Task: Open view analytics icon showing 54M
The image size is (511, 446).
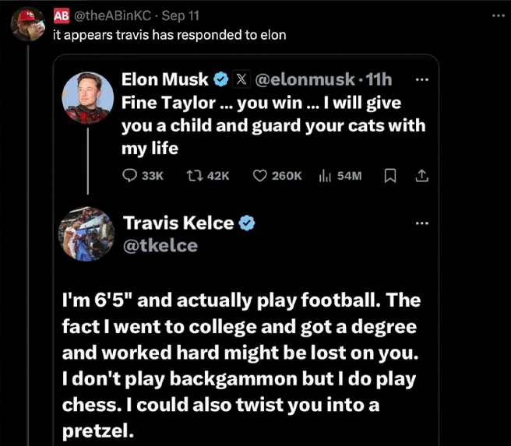Action: [x=326, y=176]
